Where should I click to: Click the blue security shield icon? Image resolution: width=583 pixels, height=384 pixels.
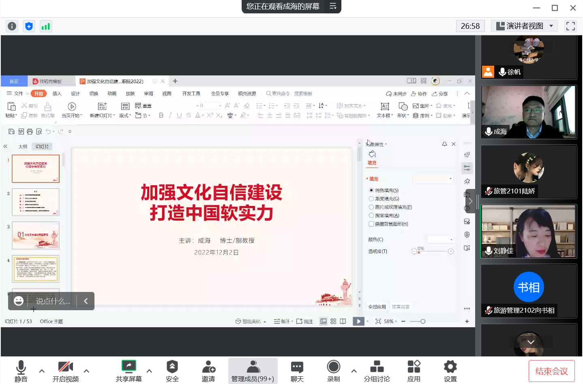(x=29, y=26)
